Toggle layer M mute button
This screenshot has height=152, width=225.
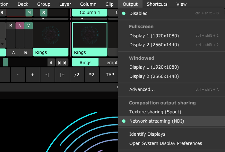11,26
